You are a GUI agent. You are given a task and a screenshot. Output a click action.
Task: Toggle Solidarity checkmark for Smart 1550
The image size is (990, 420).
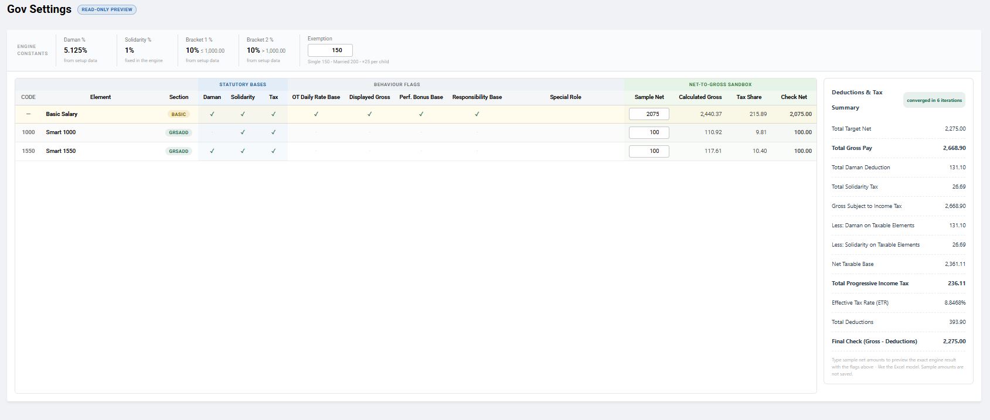(243, 151)
